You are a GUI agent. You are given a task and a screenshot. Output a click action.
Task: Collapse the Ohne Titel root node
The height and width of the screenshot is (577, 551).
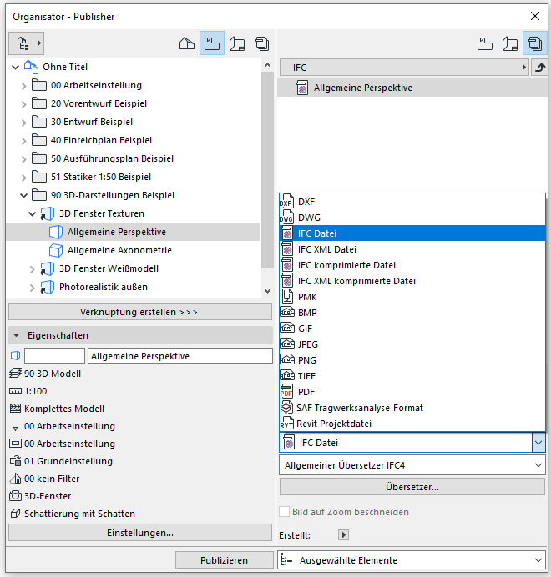[16, 67]
